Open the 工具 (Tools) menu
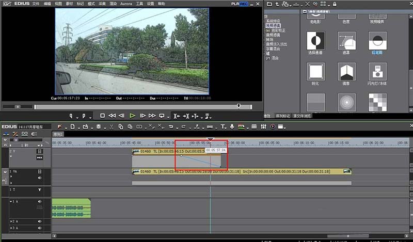 pyautogui.click(x=139, y=4)
